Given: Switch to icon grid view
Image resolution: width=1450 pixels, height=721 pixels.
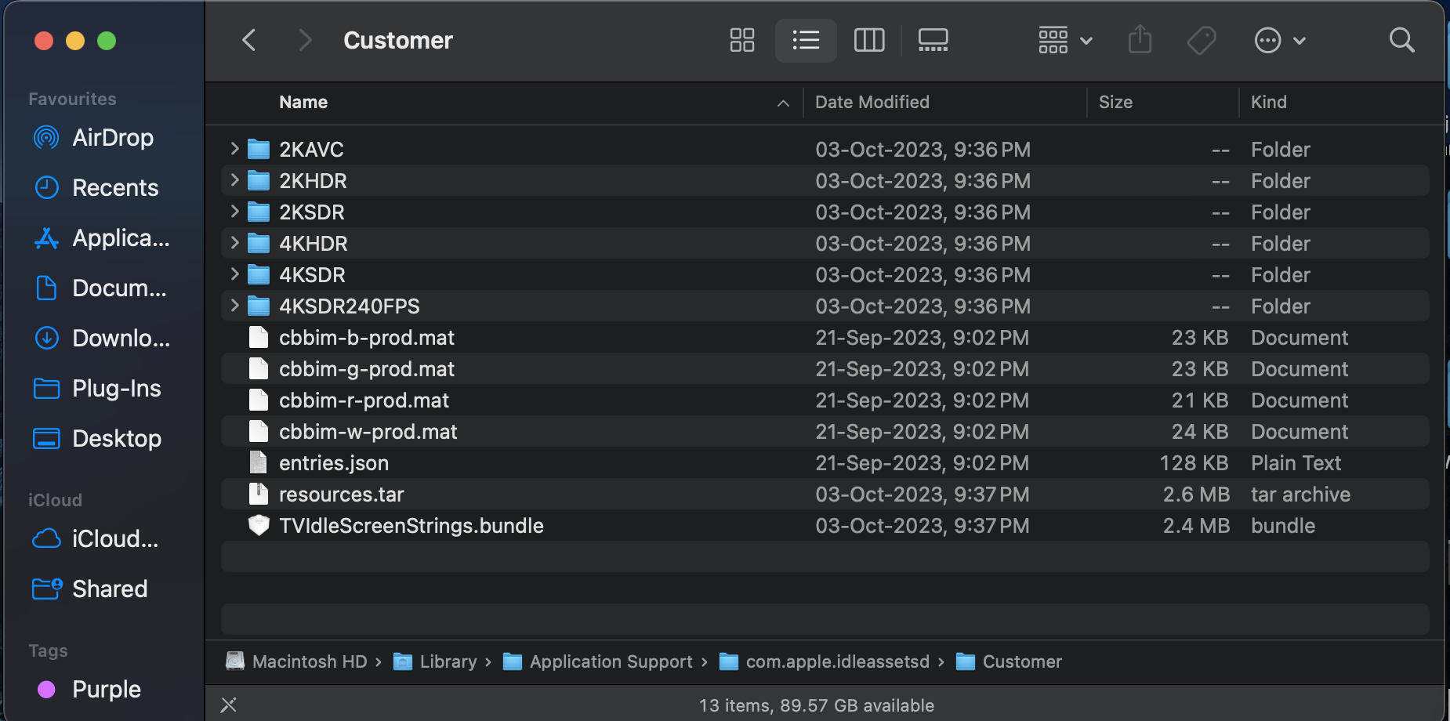Looking at the screenshot, I should click(741, 40).
